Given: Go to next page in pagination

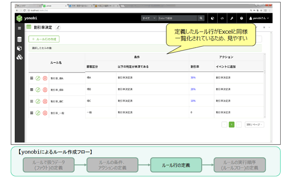Looking at the screenshot, I should coord(239,125).
